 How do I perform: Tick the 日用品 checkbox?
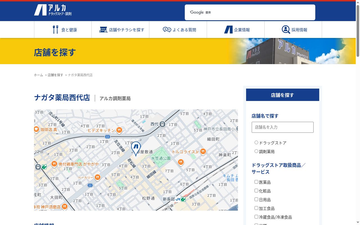pyautogui.click(x=256, y=199)
